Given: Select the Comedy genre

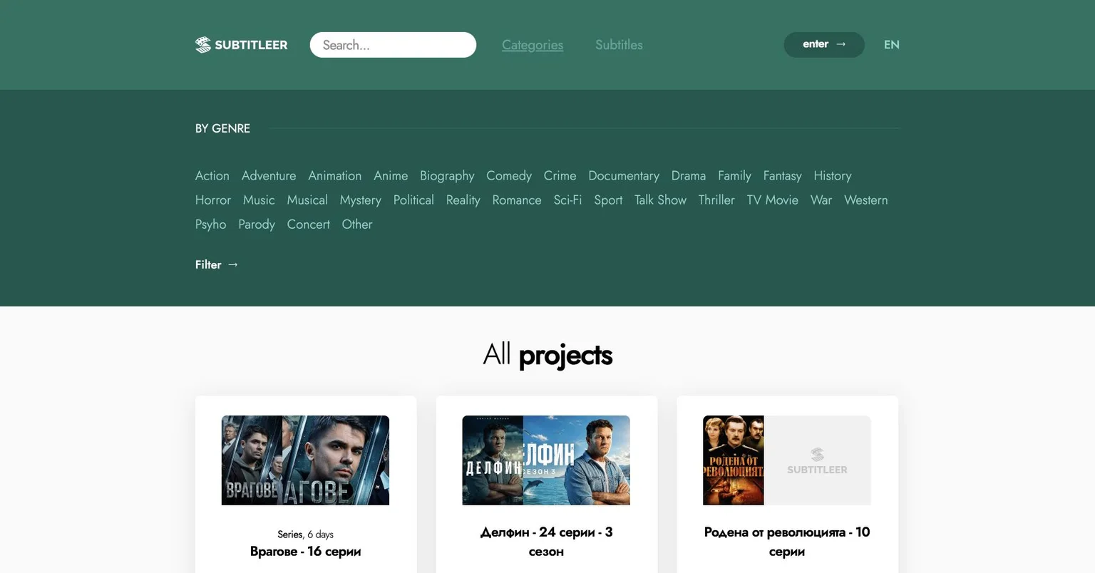Looking at the screenshot, I should [509, 175].
